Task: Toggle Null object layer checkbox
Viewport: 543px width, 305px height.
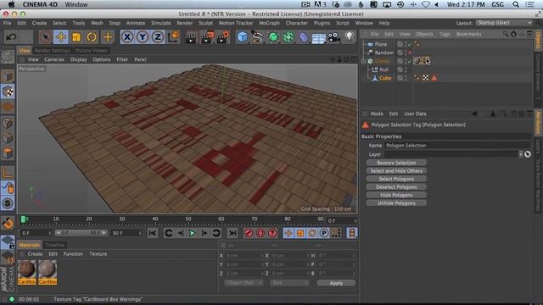Action: tap(400, 69)
